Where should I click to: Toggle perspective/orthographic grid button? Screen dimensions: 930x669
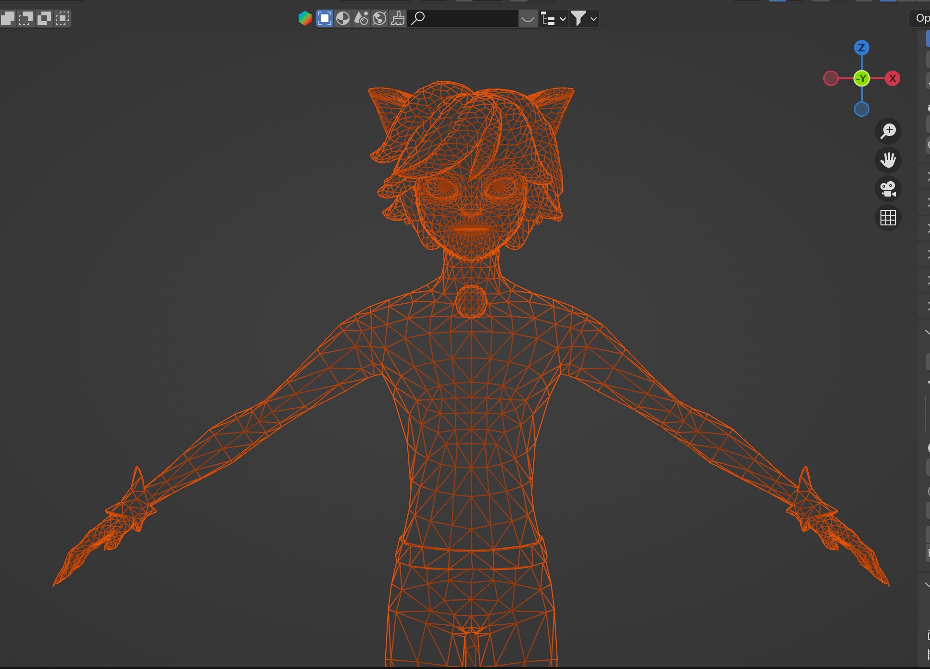[888, 218]
